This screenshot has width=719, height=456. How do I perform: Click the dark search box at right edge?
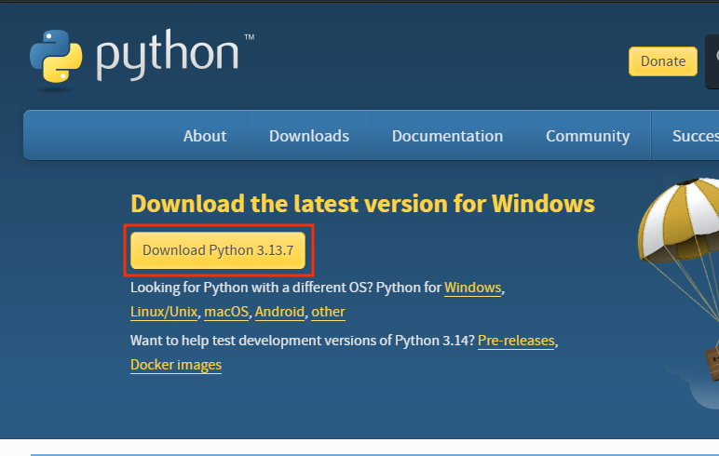712,60
